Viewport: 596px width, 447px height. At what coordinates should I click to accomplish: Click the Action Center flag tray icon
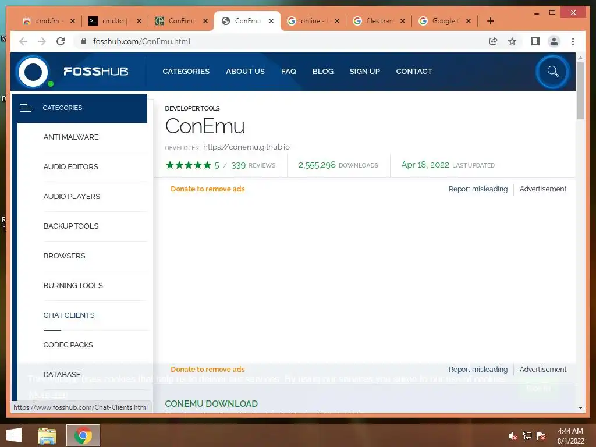tap(541, 436)
